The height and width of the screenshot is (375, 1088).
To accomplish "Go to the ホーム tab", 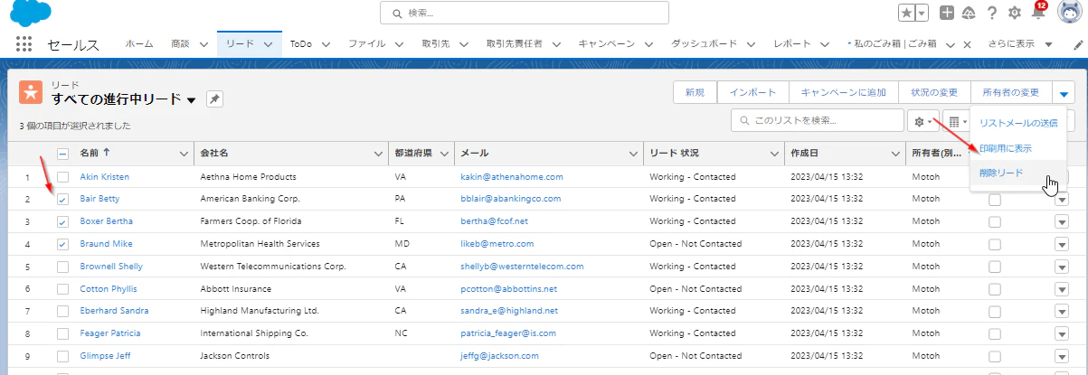I will 138,44.
